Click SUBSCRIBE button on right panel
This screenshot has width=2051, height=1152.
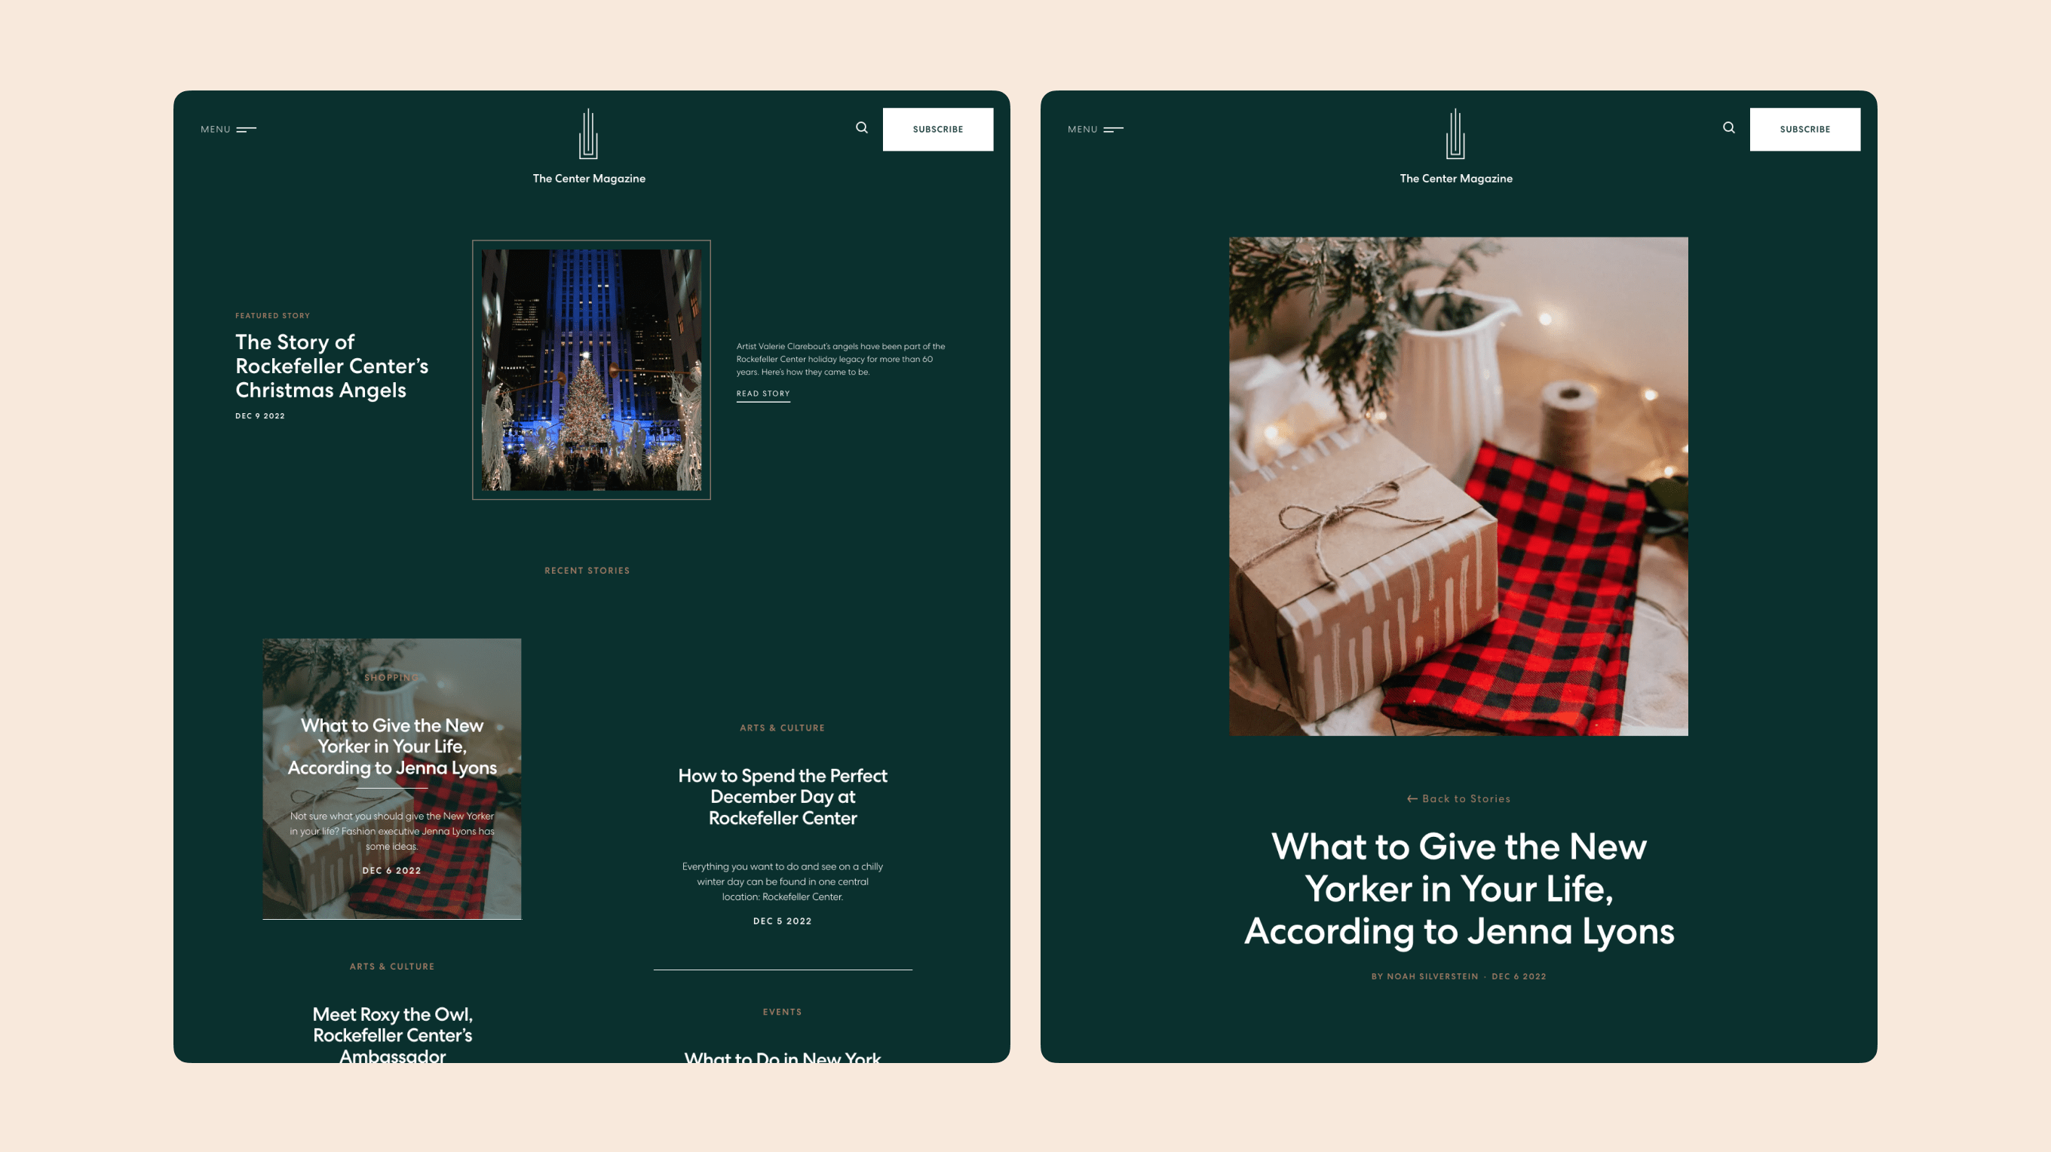click(x=1804, y=128)
